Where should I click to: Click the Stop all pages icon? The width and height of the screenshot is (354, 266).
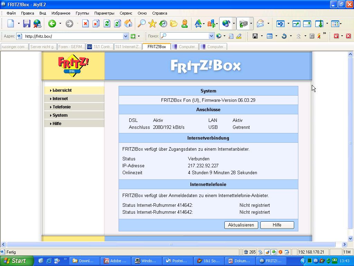click(x=96, y=24)
